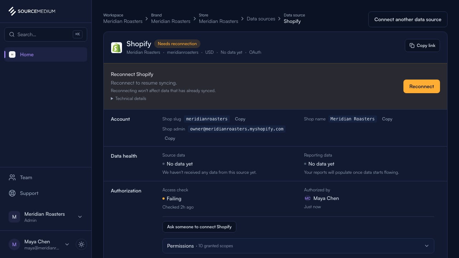459x258 pixels.
Task: Click the MC avatar next to Maya Chen
Action: pos(308,198)
